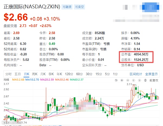Image resolution: width=163 pixels, height=126 pixels.
Task: Switch chart to 15分 interval
Action: 99,74
